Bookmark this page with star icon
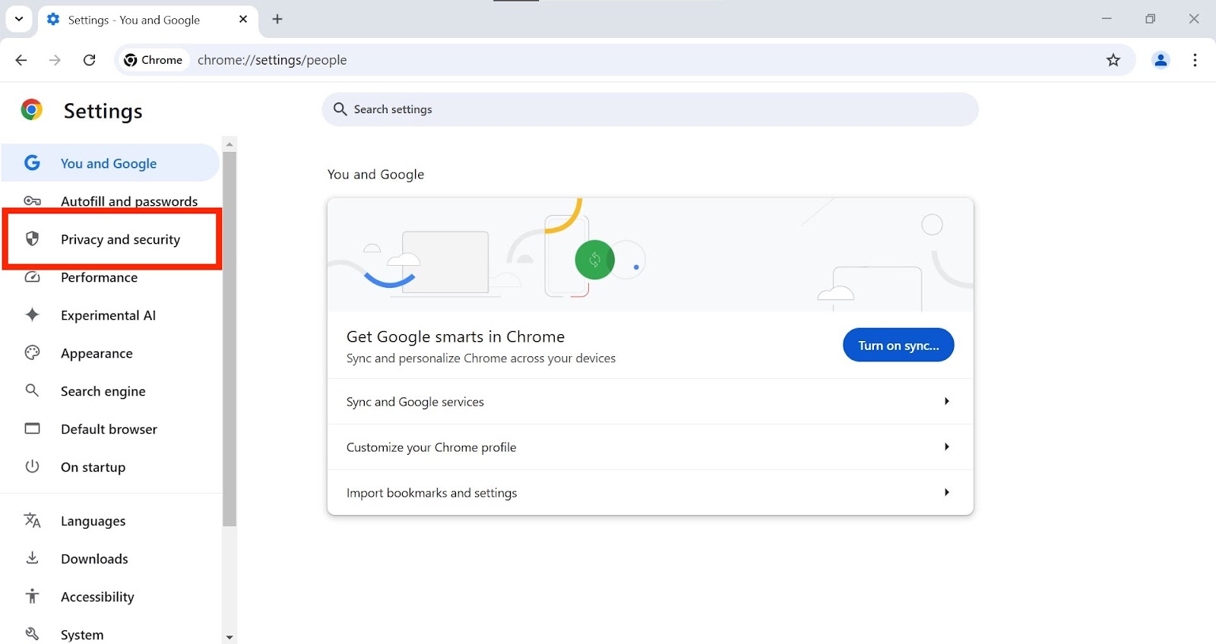 (1113, 60)
